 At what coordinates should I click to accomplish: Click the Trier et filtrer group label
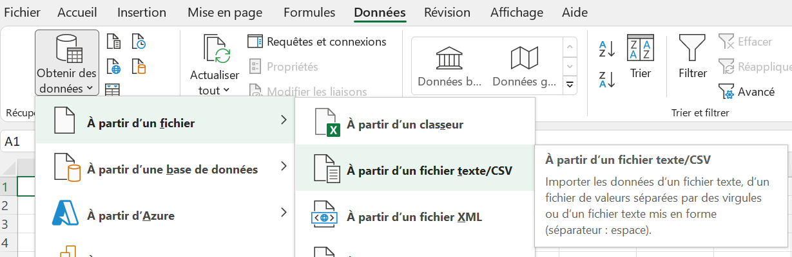coord(700,112)
